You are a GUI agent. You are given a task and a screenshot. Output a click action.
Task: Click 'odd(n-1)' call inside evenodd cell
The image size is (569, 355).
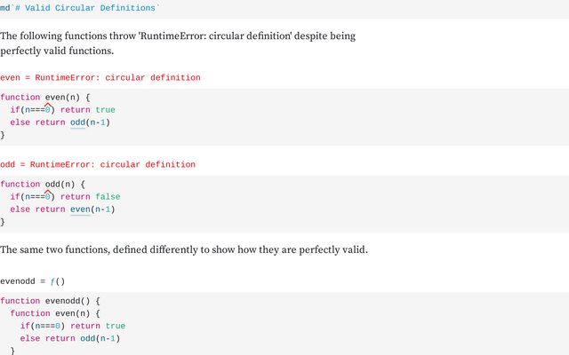100,338
